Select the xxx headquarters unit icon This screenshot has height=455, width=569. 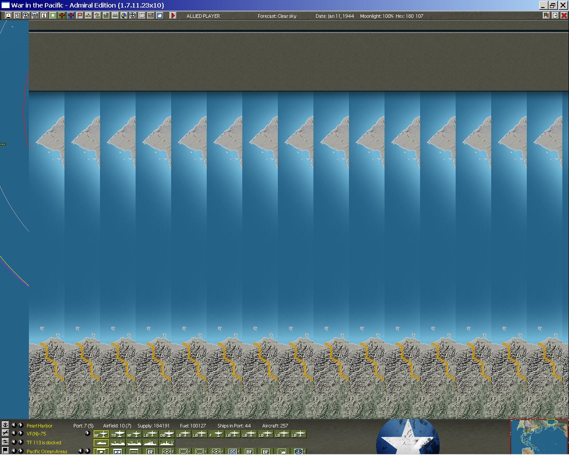pyautogui.click(x=134, y=451)
